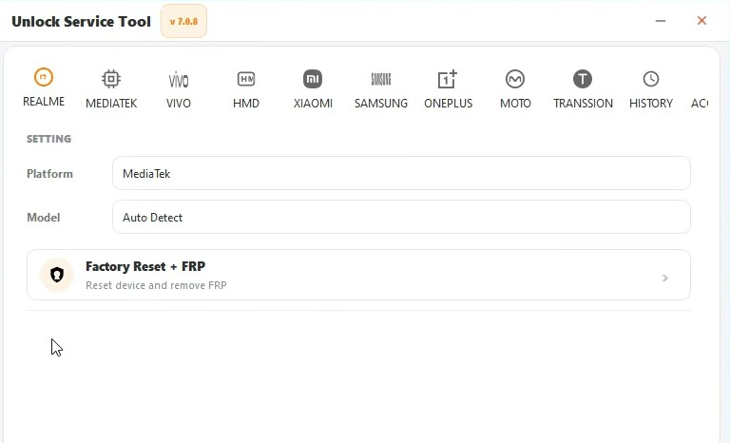Image resolution: width=730 pixels, height=443 pixels.
Task: Click the Factory Reset + FRP chevron arrow
Action: (664, 279)
